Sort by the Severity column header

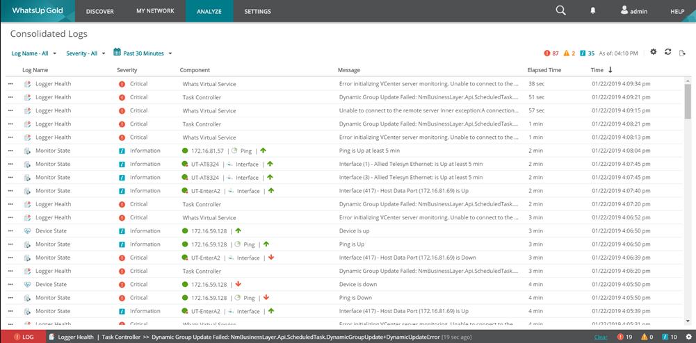tap(127, 70)
